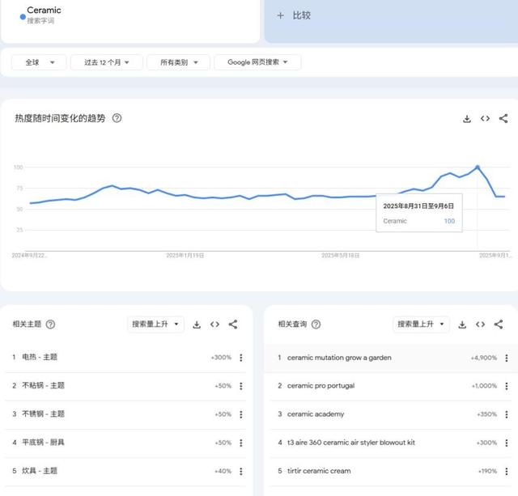Viewport: 518px width, 496px height.
Task: Open the 全球 region dropdown
Action: pos(39,62)
